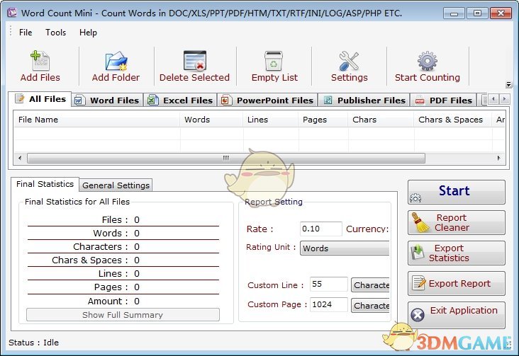Switch to the General Settings tab
Screen dimensions: 519x356
(x=116, y=185)
